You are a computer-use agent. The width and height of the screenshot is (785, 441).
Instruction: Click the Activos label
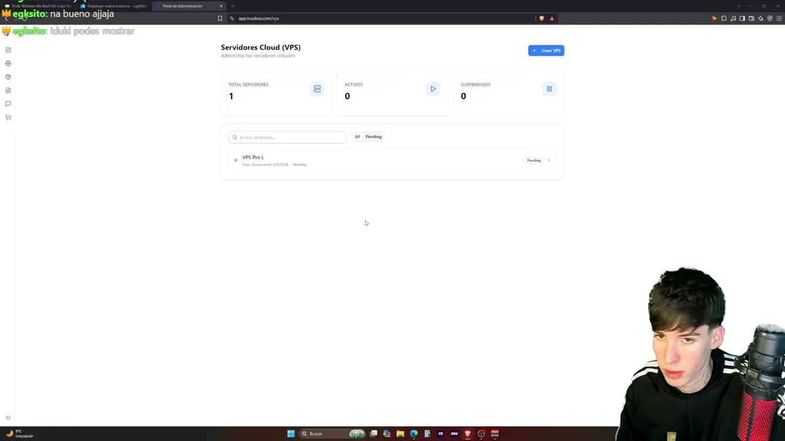[x=354, y=85]
